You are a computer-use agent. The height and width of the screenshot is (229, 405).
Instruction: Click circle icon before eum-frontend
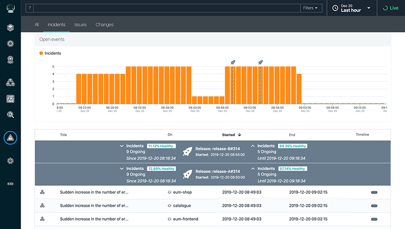pyautogui.click(x=169, y=219)
